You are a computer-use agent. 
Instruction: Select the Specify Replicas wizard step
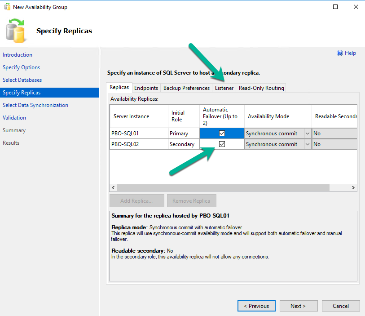point(49,93)
